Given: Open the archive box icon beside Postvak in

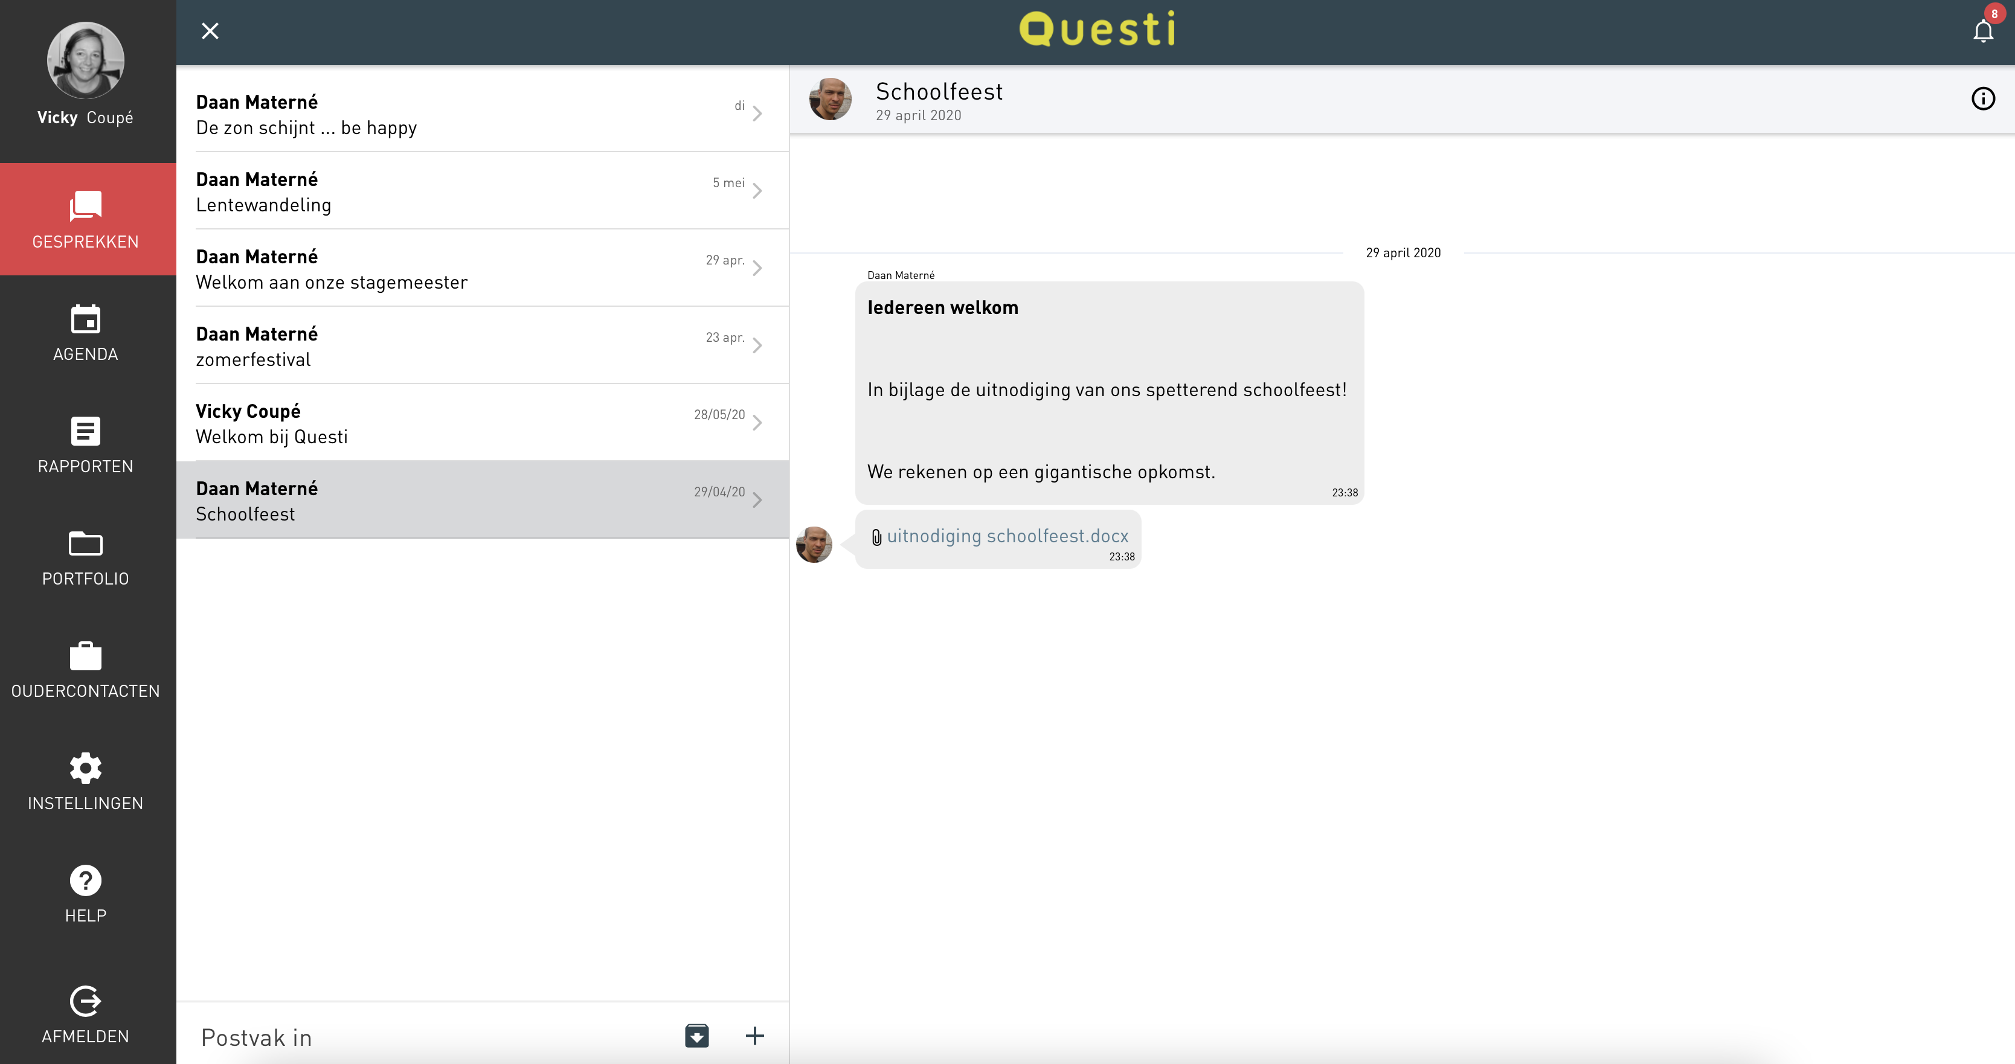Looking at the screenshot, I should [x=696, y=1036].
